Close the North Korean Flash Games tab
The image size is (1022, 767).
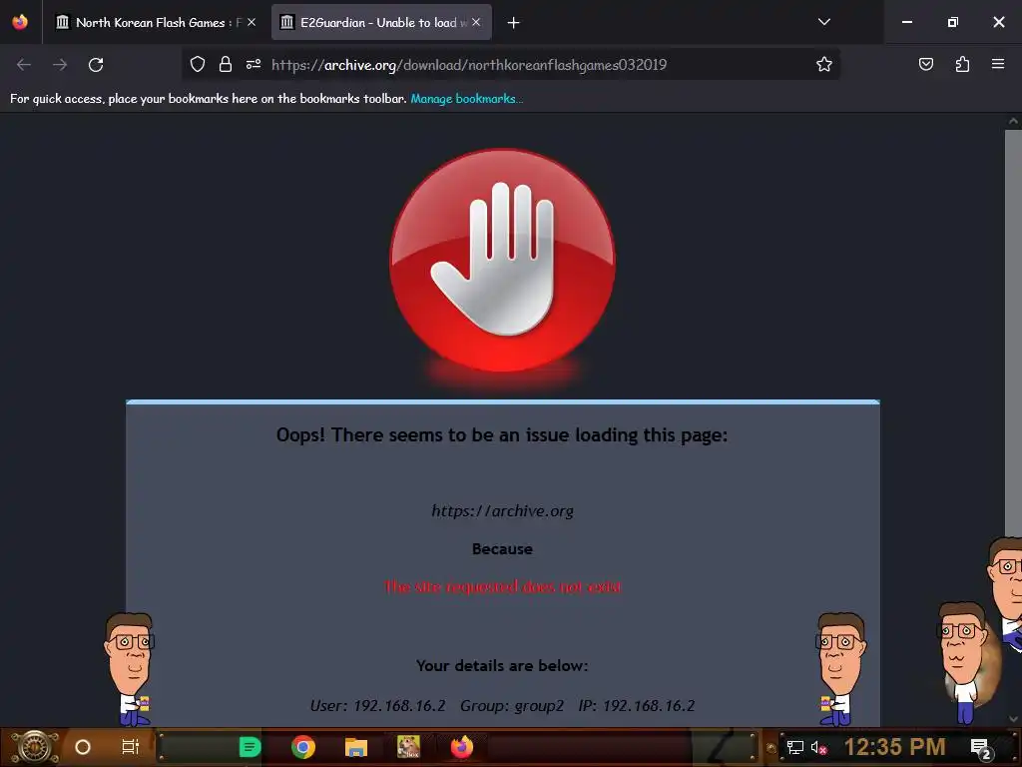click(252, 22)
